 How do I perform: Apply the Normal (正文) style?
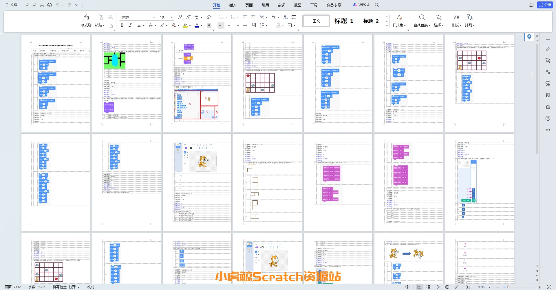[317, 21]
